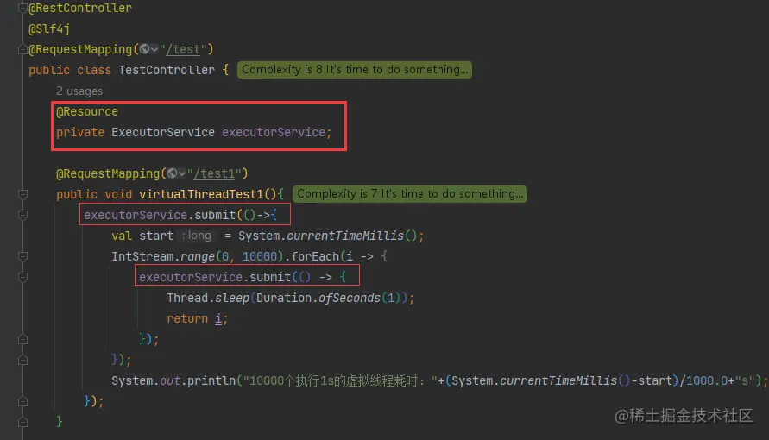Click the forEach method call
Viewport: 769px width, 440px height.
pyautogui.click(x=315, y=257)
